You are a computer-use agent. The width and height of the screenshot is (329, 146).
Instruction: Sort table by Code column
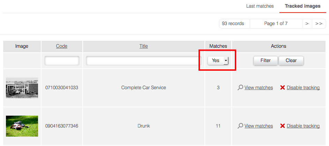pyautogui.click(x=62, y=46)
